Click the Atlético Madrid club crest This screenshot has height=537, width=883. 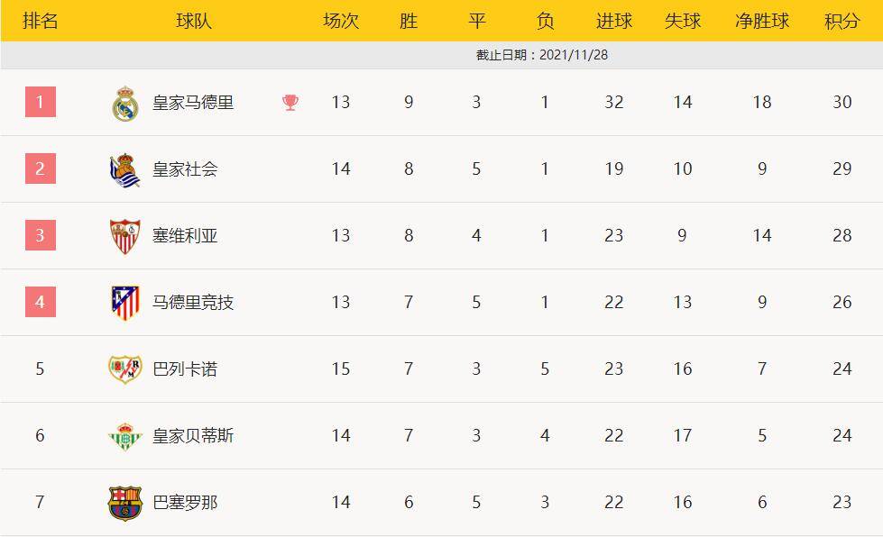124,303
